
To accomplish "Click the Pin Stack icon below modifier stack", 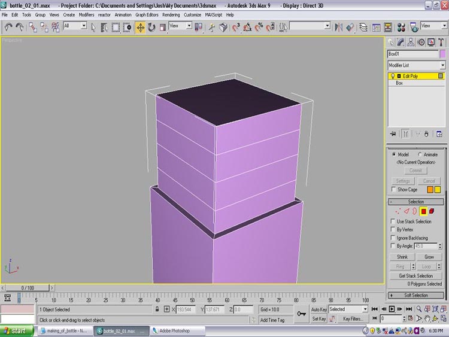I will click(393, 133).
